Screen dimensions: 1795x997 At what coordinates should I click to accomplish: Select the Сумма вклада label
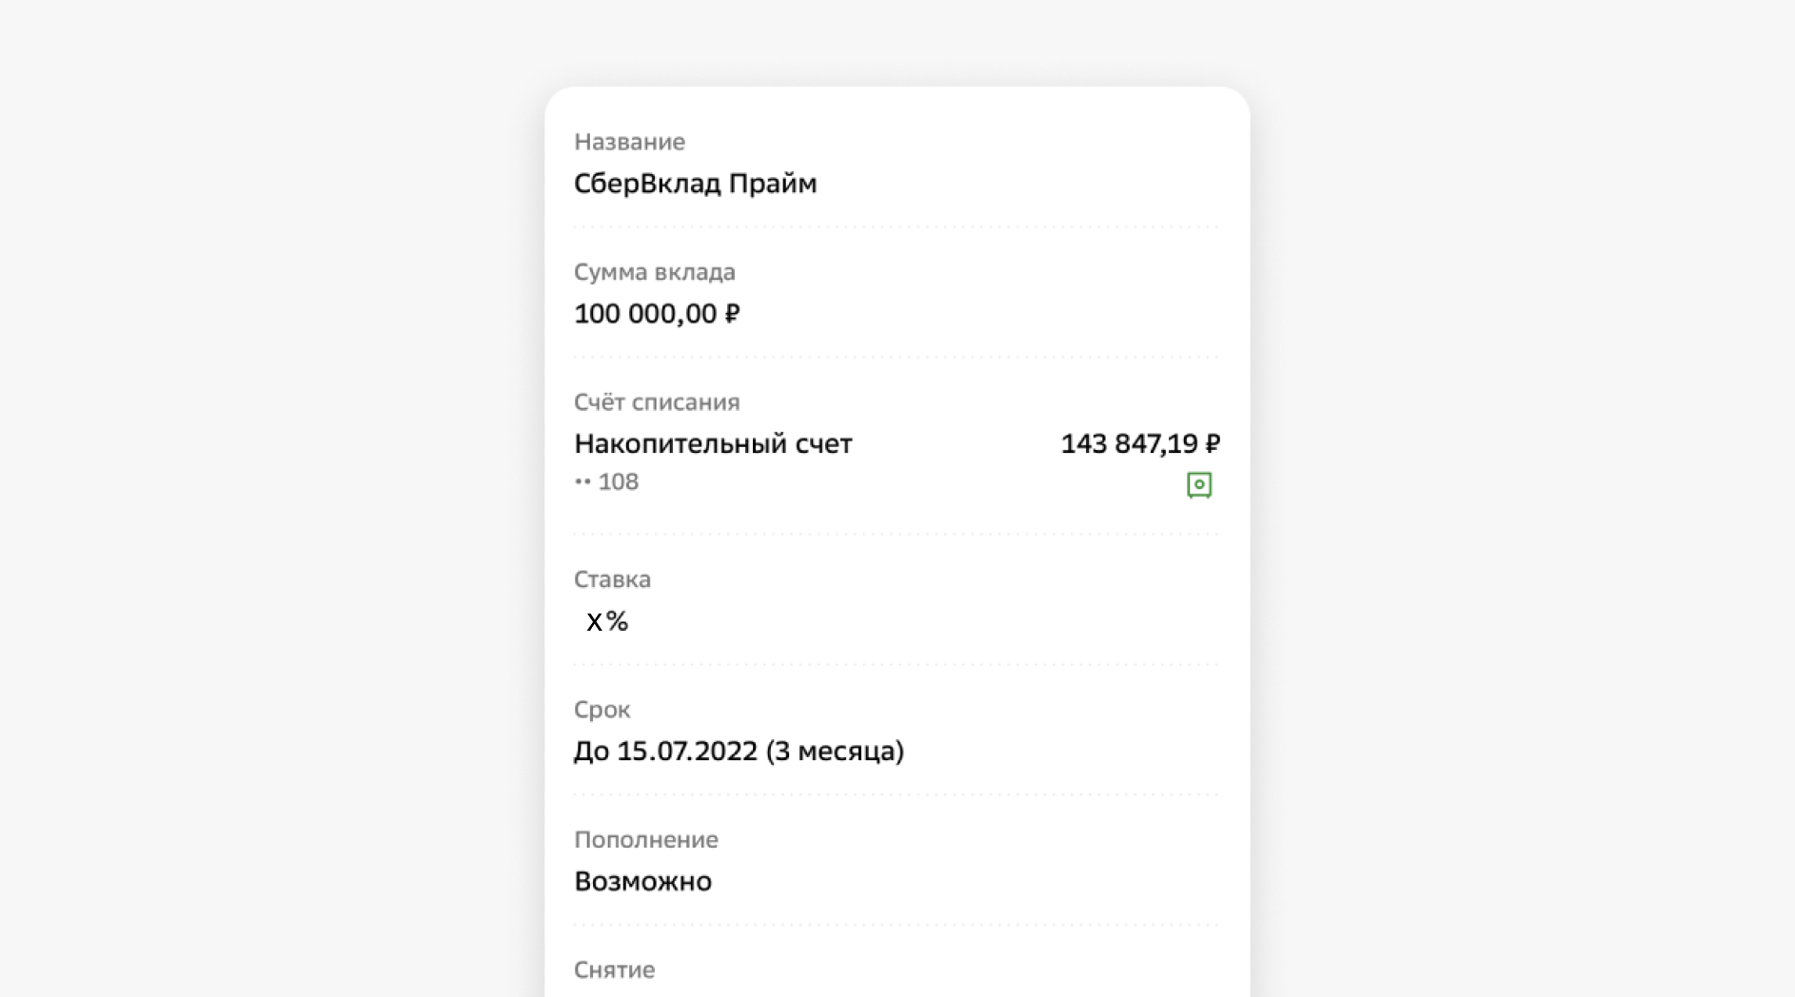click(x=654, y=271)
